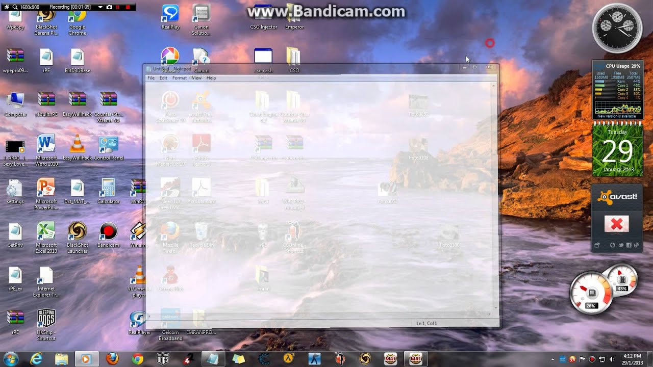
Task: Open Firefox from the taskbar
Action: [x=112, y=359]
